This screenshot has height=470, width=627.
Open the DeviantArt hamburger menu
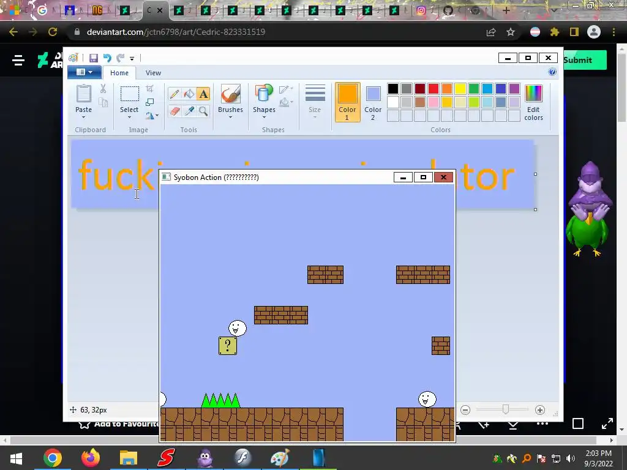point(18,61)
